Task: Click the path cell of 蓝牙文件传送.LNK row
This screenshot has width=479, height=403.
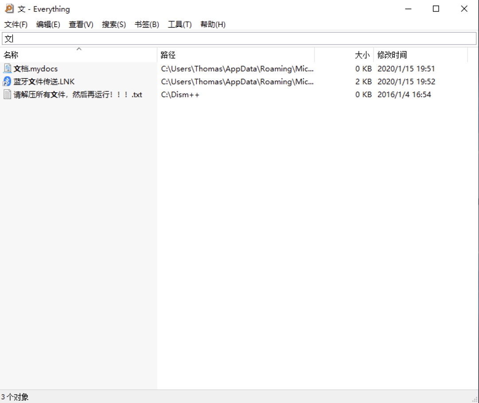Action: pyautogui.click(x=237, y=82)
